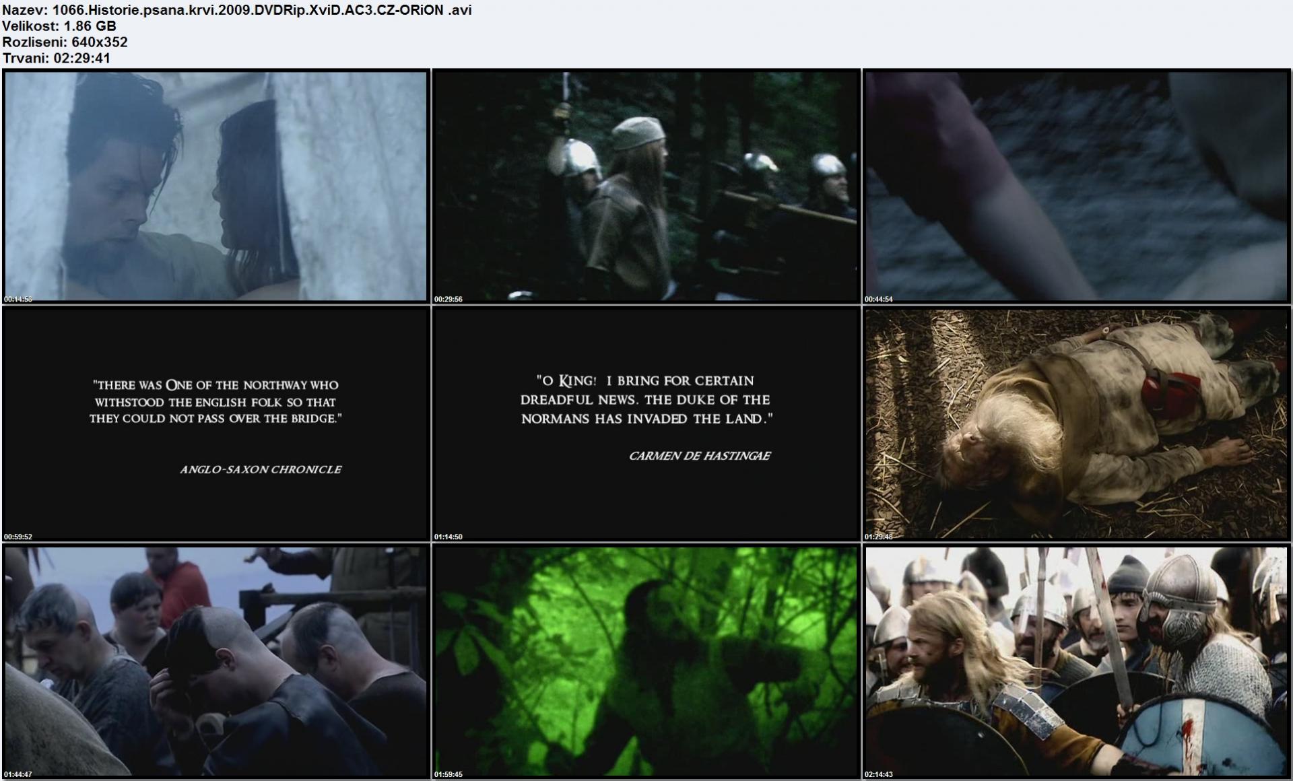Click thumbnail of old man lying on ground
The height and width of the screenshot is (781, 1293).
(1076, 423)
